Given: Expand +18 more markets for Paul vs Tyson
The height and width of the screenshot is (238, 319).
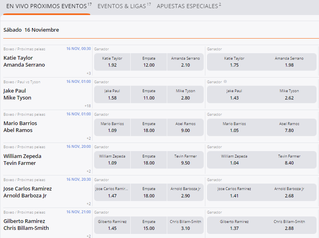Looking at the screenshot, I should [x=87, y=106].
